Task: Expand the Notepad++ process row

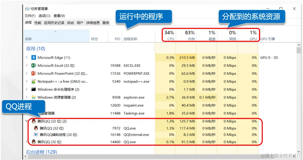Action: pyautogui.click(x=27, y=81)
